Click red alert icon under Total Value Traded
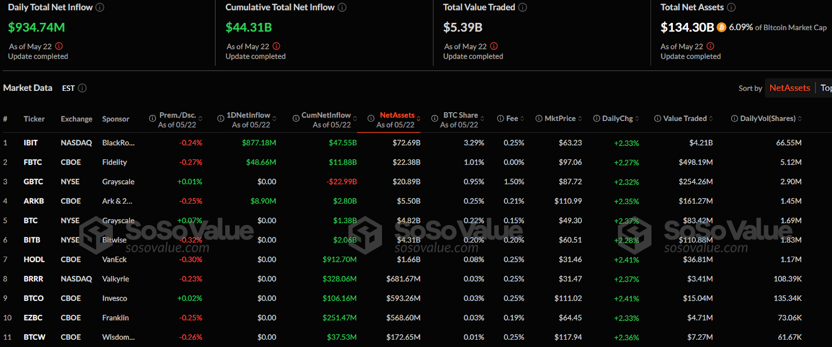832x347 pixels. pyautogui.click(x=493, y=46)
